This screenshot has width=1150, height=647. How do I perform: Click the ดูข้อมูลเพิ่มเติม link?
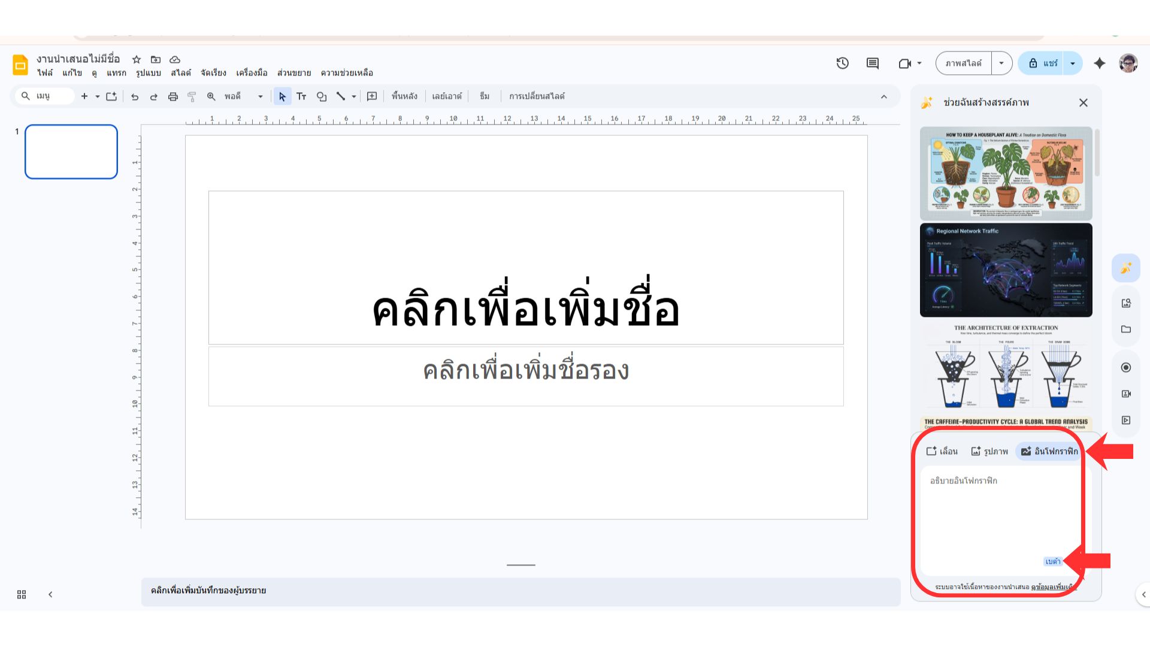click(x=1052, y=587)
